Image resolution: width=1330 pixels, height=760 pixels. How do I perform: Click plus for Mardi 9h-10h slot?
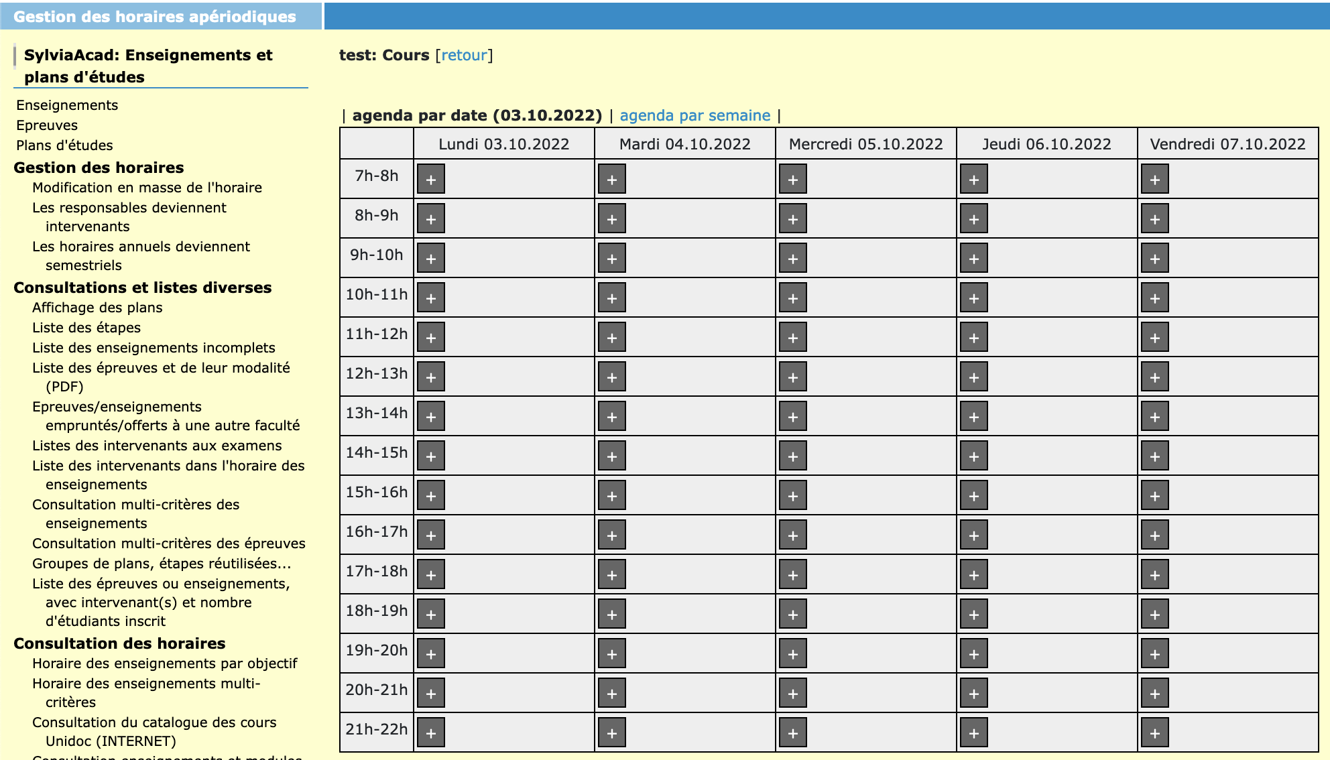(x=612, y=259)
